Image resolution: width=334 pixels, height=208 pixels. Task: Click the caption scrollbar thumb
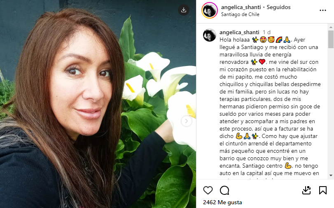(x=331, y=39)
